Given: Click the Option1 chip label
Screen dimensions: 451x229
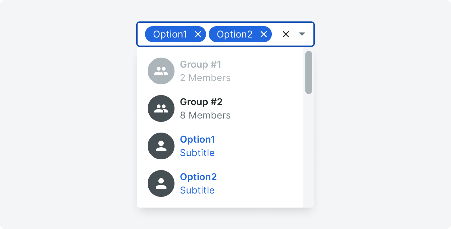Looking at the screenshot, I should click(170, 34).
